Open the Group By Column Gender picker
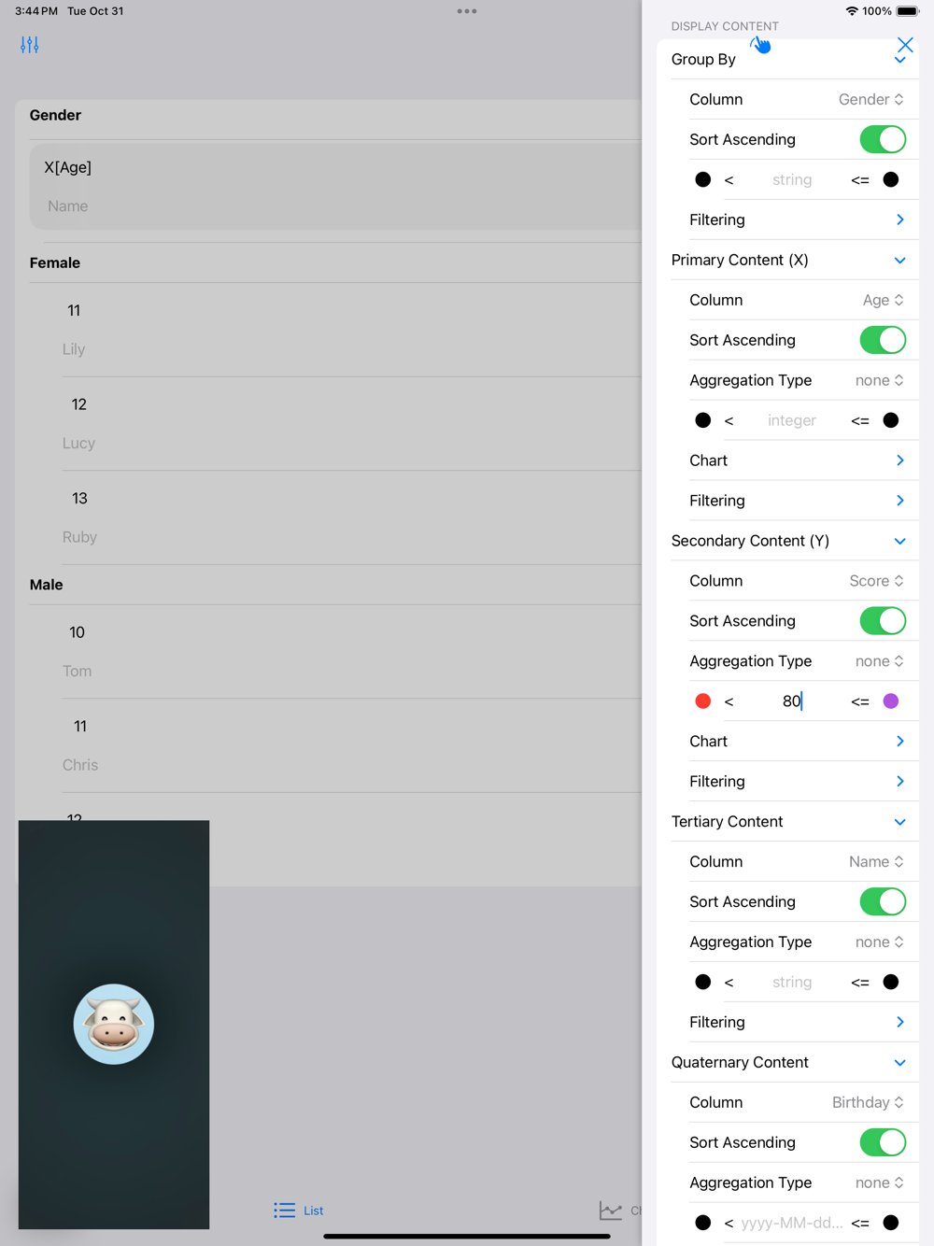The width and height of the screenshot is (934, 1246). [x=870, y=99]
